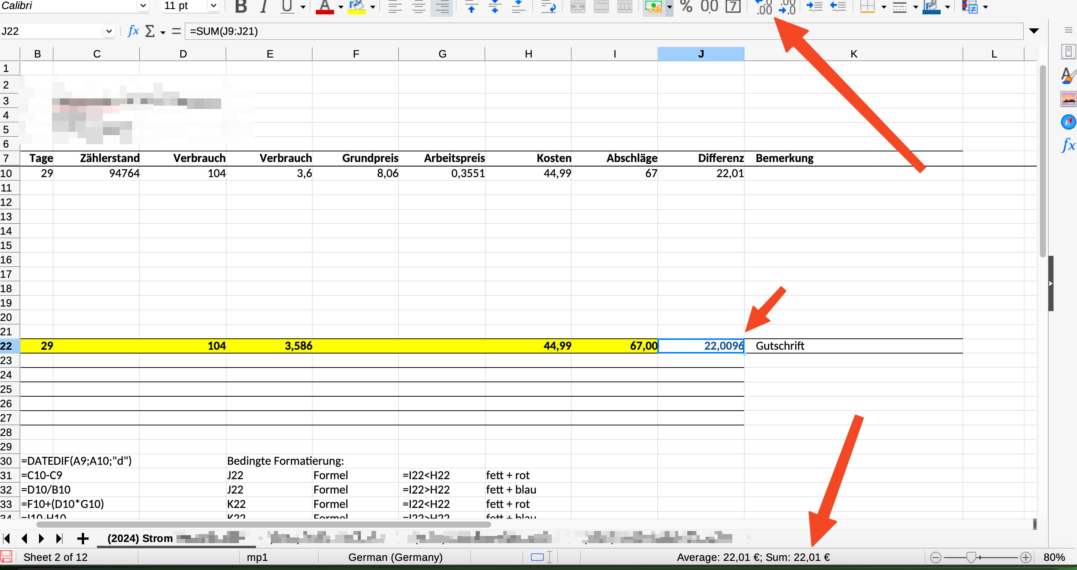
Task: Open the Function Wizard in the formula bar
Action: pyautogui.click(x=133, y=31)
